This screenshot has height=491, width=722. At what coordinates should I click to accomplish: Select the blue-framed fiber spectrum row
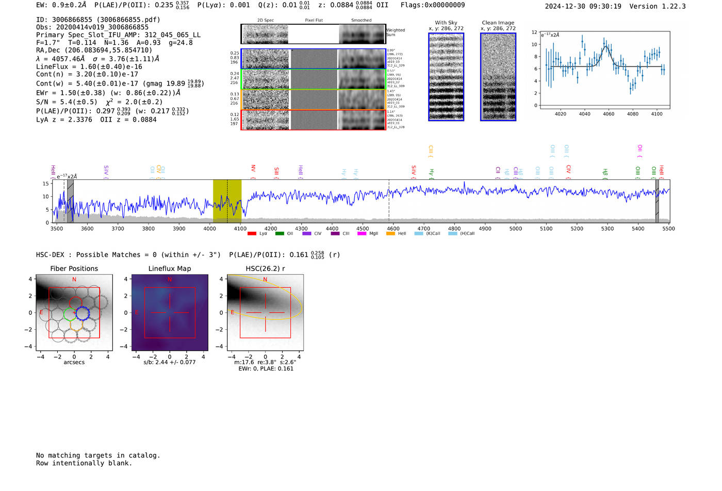click(313, 59)
